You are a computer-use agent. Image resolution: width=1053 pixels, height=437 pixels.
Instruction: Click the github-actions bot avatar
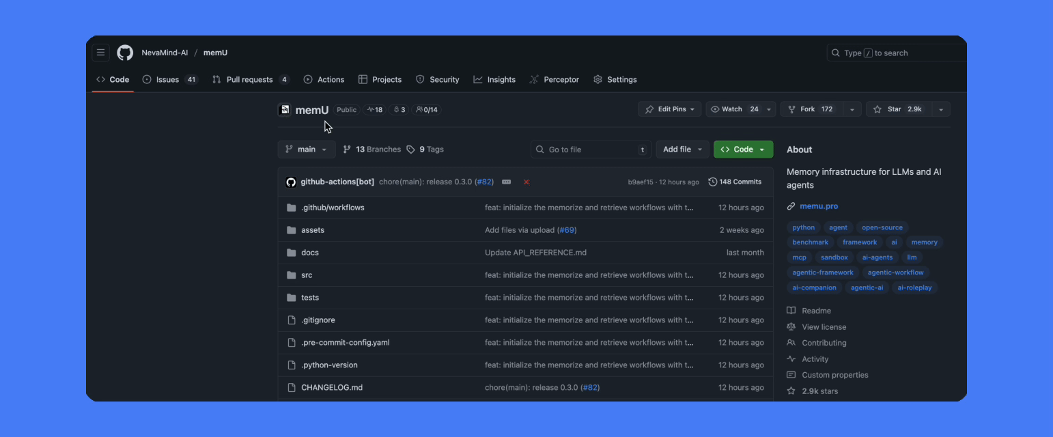tap(291, 182)
